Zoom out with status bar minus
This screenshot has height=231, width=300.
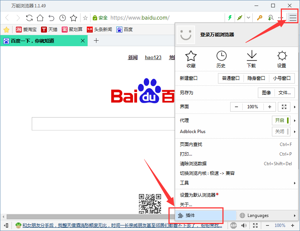[x=267, y=225]
